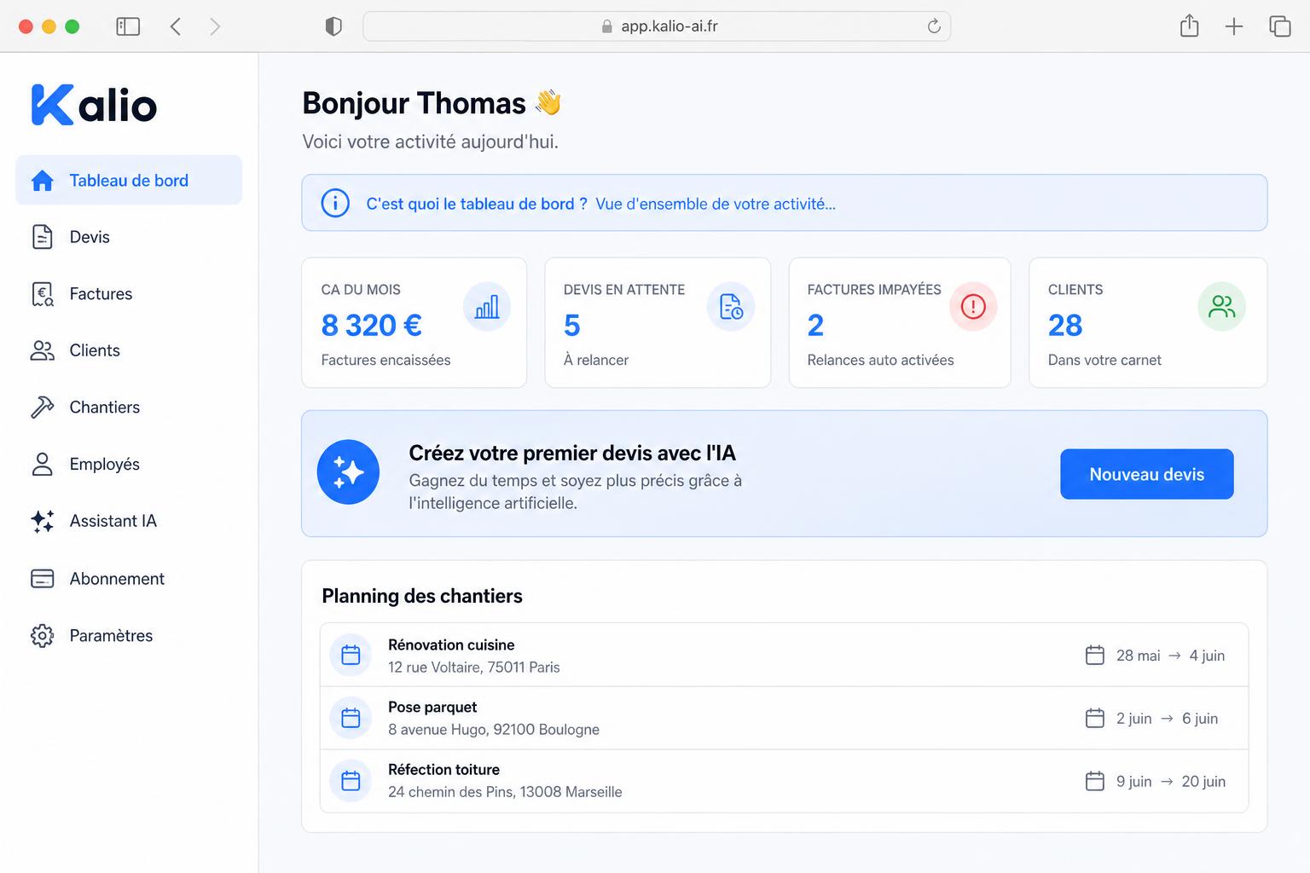Click "C'est quoi le tableau de bord ?" link
Image resolution: width=1310 pixels, height=873 pixels.
[477, 204]
